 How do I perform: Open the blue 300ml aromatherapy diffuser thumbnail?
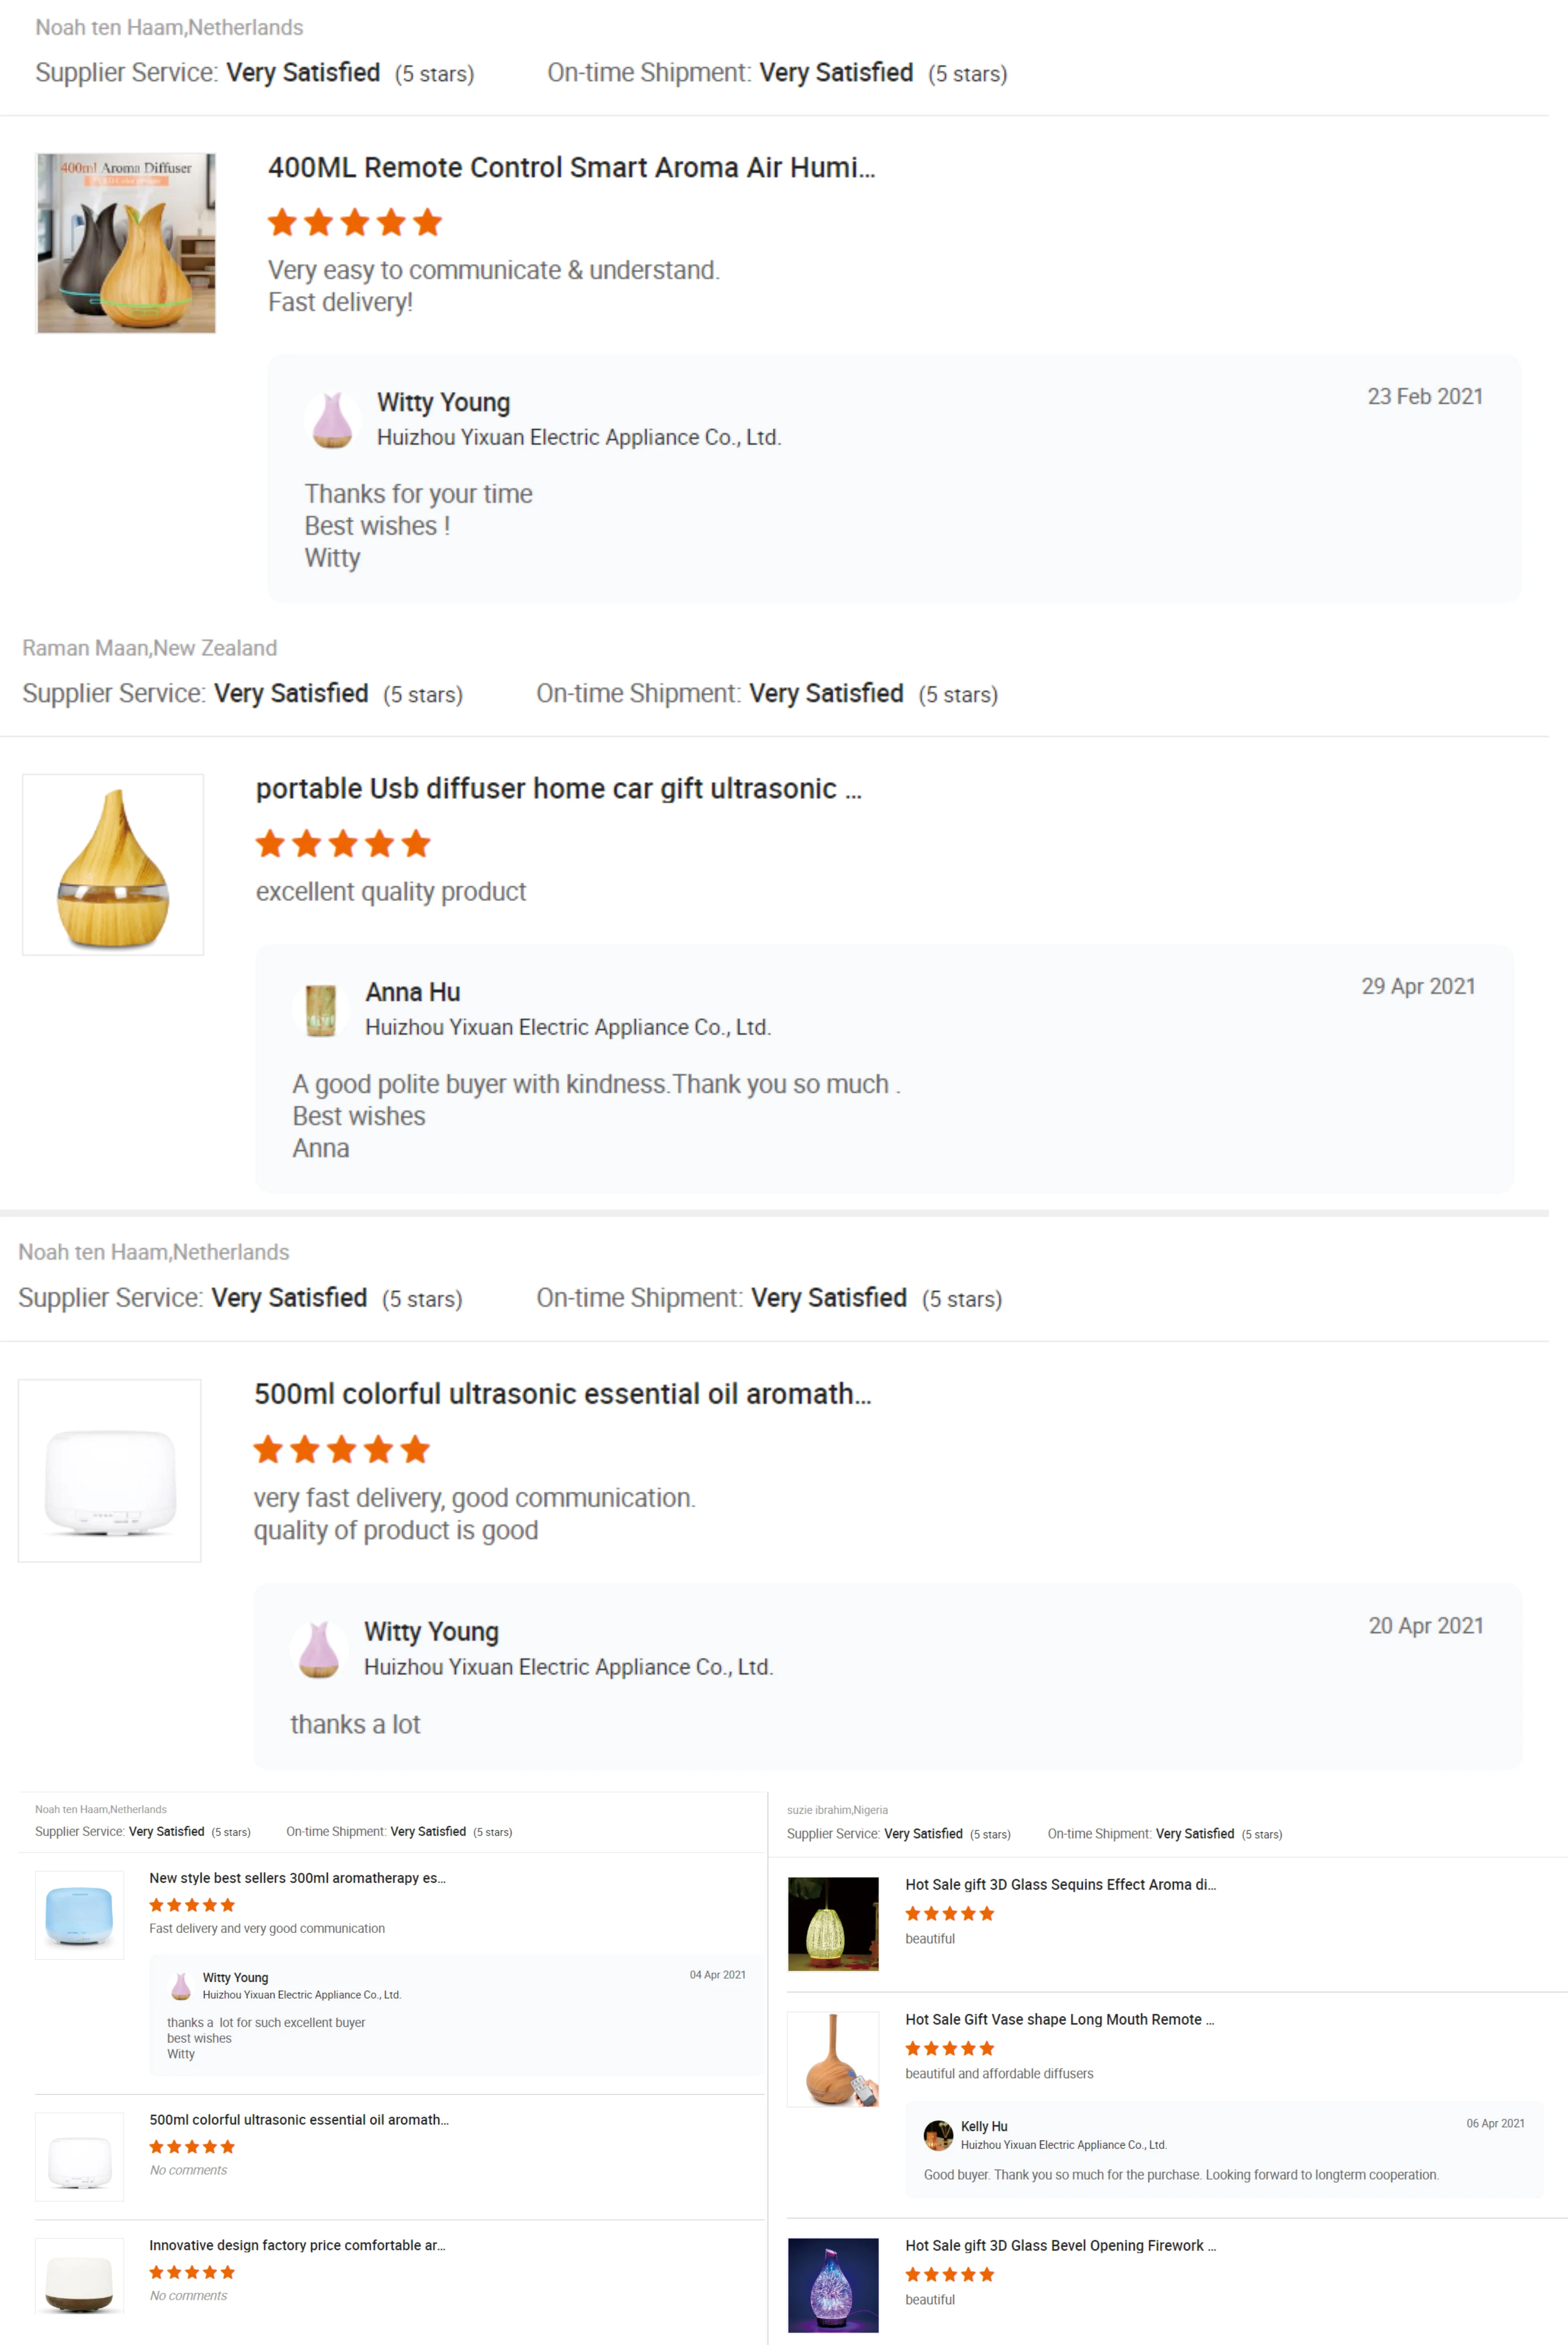(x=80, y=1914)
